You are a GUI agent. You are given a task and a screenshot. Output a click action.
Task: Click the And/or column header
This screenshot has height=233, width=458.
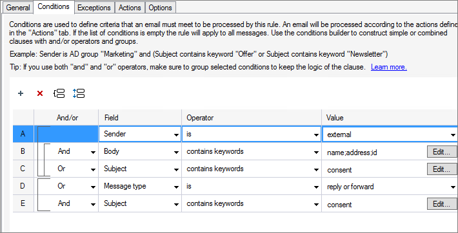pos(66,118)
